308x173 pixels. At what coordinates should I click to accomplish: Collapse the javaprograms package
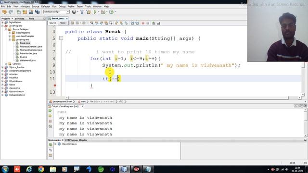[10, 39]
